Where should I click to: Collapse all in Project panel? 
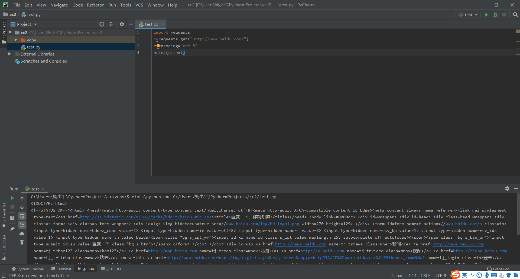point(111,24)
